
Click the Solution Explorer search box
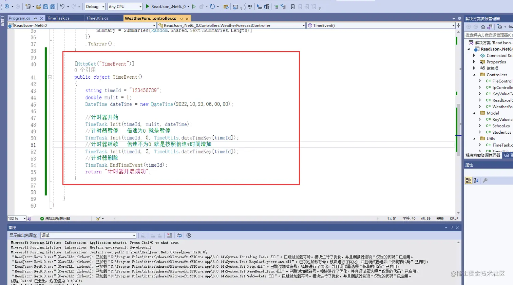489,35
